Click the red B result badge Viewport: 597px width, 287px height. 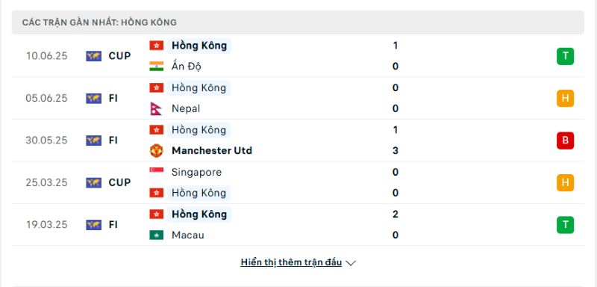[x=565, y=141]
